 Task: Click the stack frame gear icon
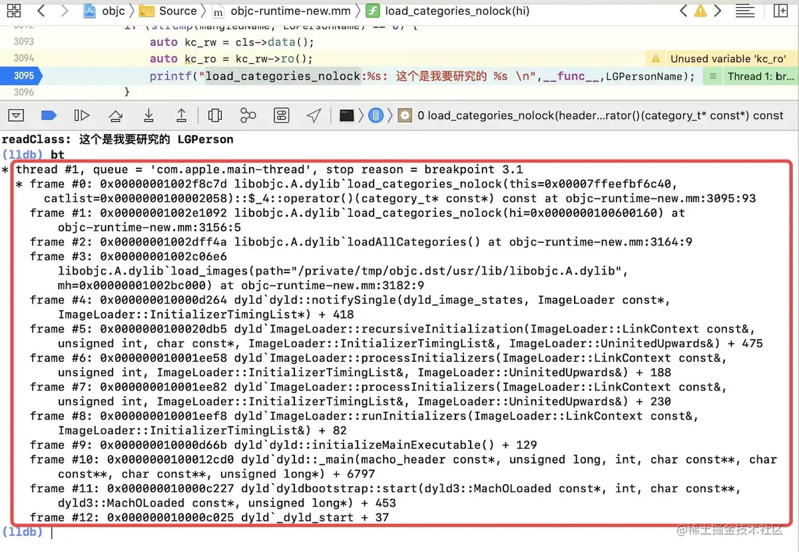coord(405,116)
